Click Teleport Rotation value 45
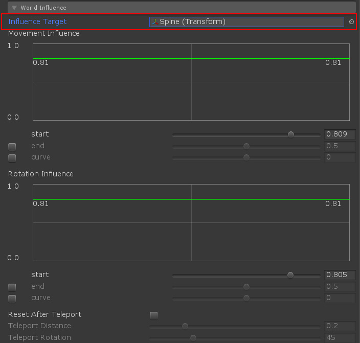This screenshot has width=360, height=343. tap(340, 337)
